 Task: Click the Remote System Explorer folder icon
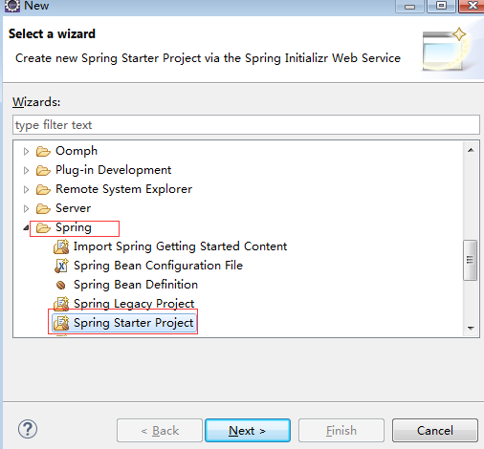[43, 189]
